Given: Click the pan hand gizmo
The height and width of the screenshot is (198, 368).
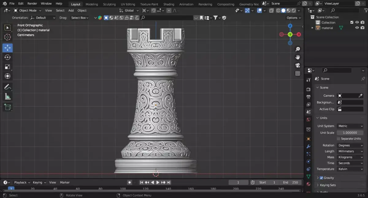Looking at the screenshot, I should click(297, 57).
